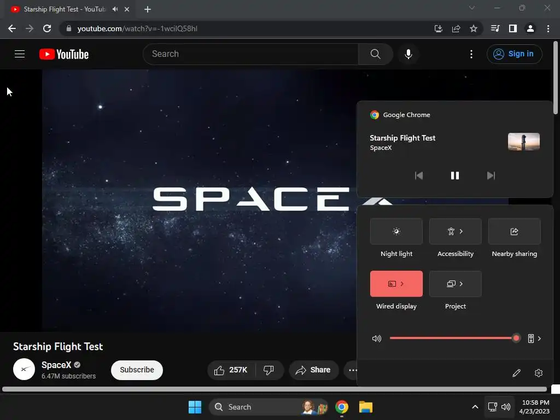Go back to the previous page
560x420 pixels.
pyautogui.click(x=12, y=28)
